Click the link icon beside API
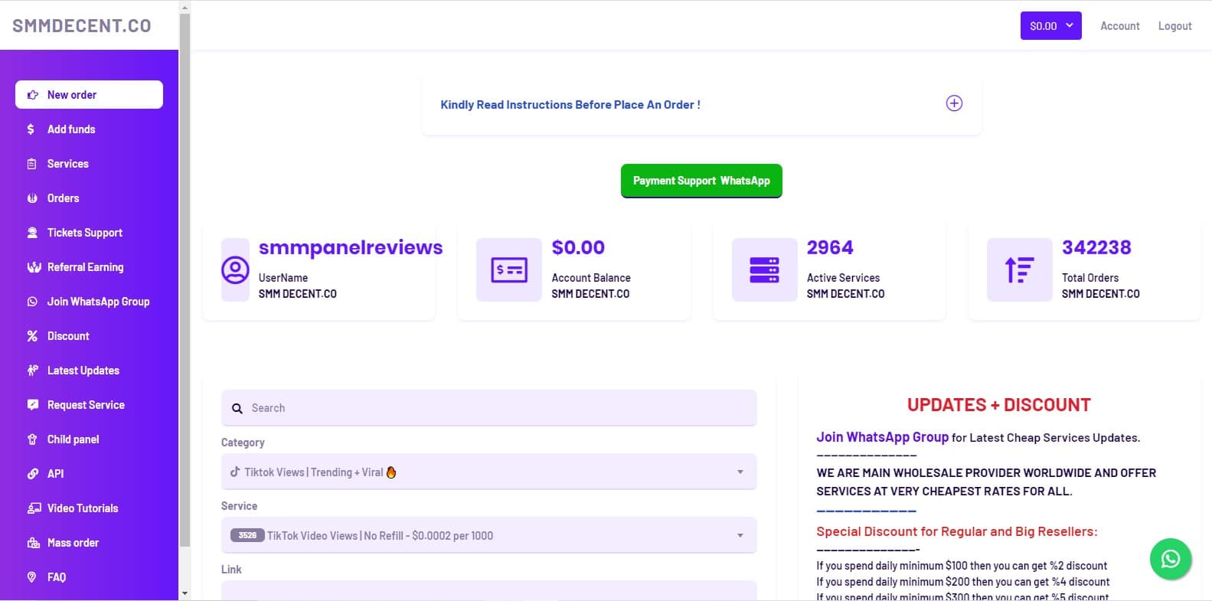Image resolution: width=1212 pixels, height=601 pixels. point(32,474)
